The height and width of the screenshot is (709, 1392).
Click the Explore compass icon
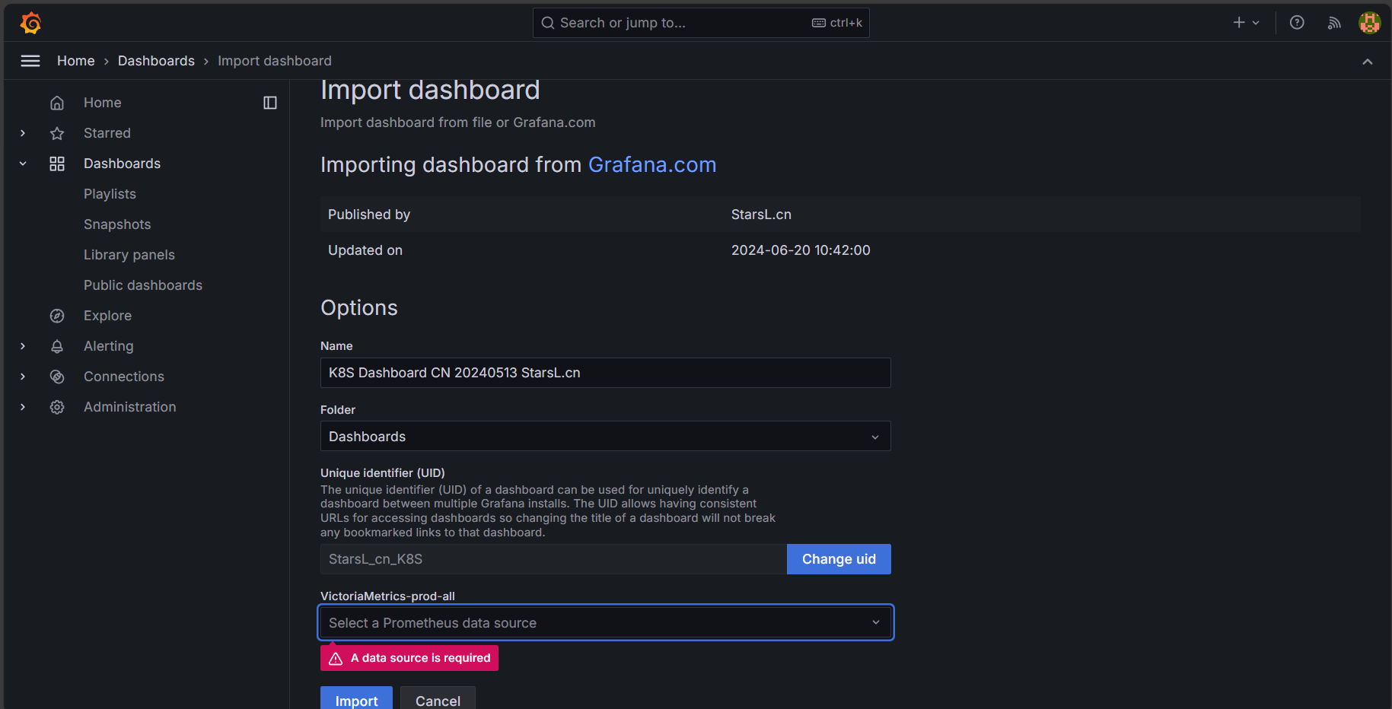pos(57,316)
